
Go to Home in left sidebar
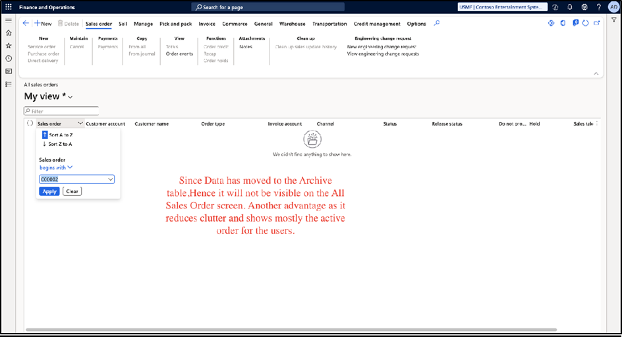point(9,33)
